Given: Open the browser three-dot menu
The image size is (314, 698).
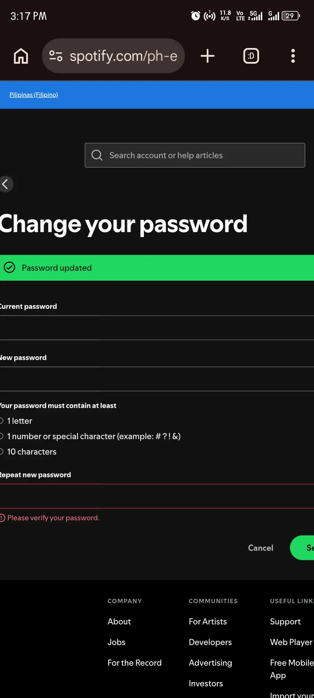Looking at the screenshot, I should 293,56.
